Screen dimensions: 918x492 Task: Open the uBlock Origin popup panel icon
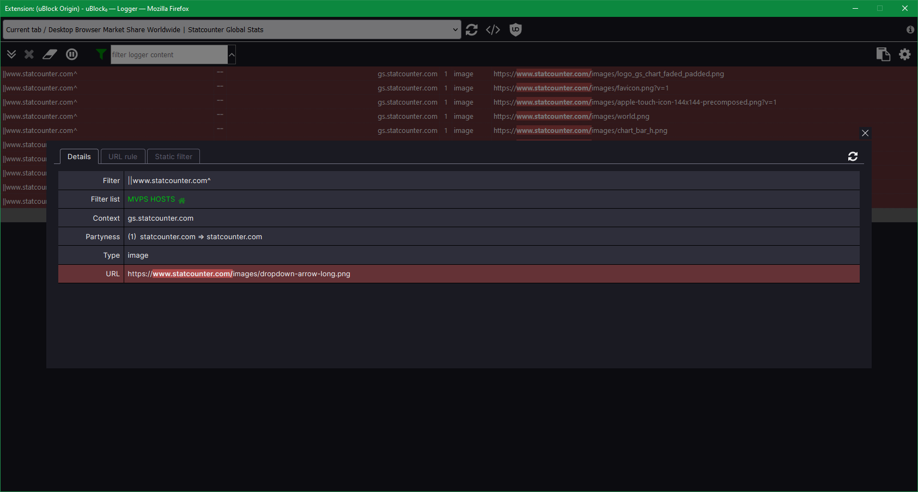(x=515, y=29)
